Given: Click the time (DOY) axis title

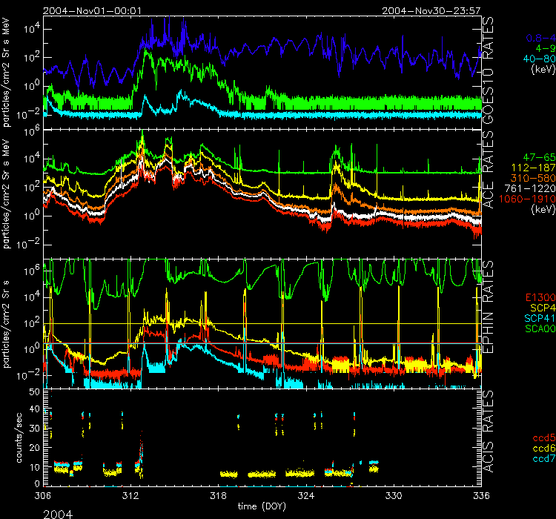Looking at the screenshot, I should pos(262,506).
